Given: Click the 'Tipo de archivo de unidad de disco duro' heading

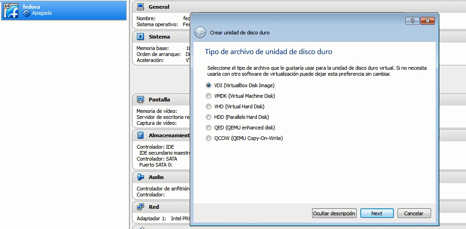Looking at the screenshot, I should point(269,51).
